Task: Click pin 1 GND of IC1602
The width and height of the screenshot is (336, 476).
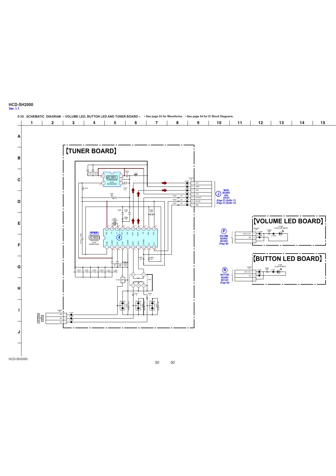Action: point(107,247)
